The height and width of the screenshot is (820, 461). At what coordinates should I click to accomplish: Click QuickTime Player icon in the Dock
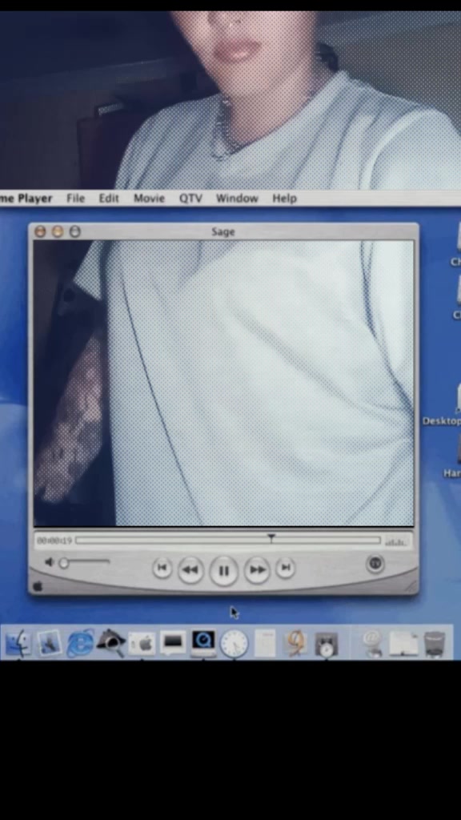(203, 643)
